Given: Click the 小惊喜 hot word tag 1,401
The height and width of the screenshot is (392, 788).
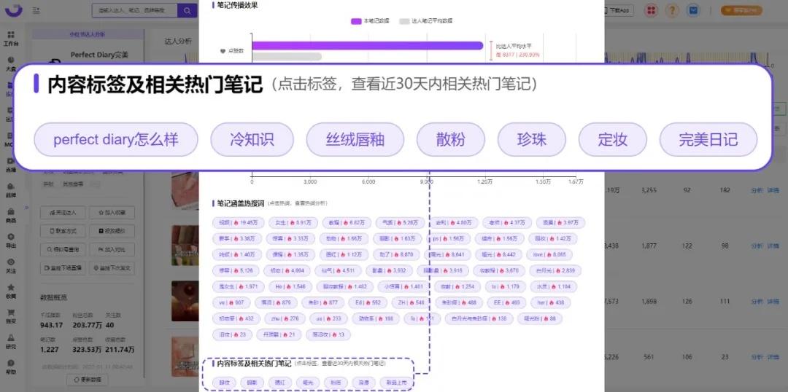Looking at the screenshot, I should point(403,286).
